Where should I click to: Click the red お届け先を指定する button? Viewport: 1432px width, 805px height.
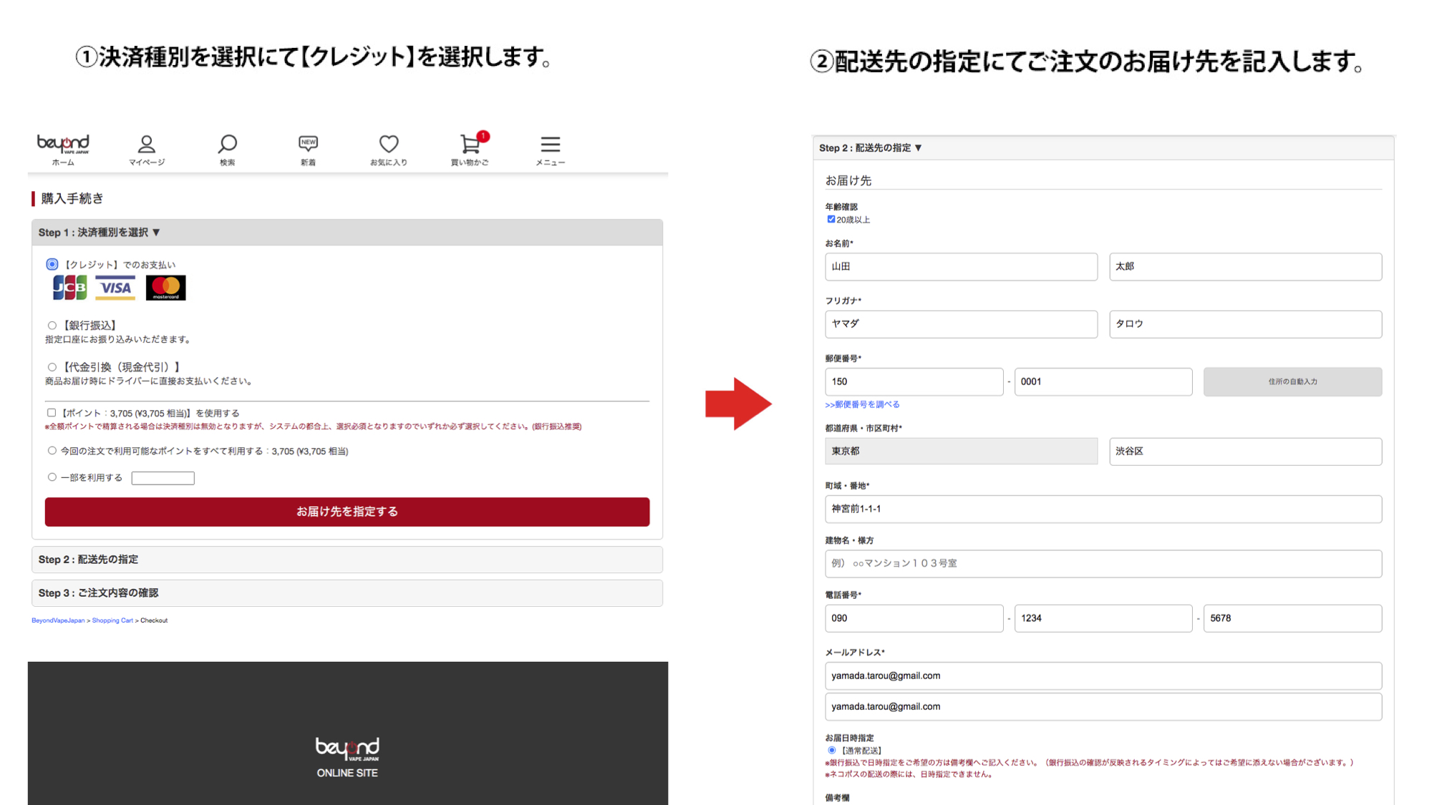(x=347, y=512)
